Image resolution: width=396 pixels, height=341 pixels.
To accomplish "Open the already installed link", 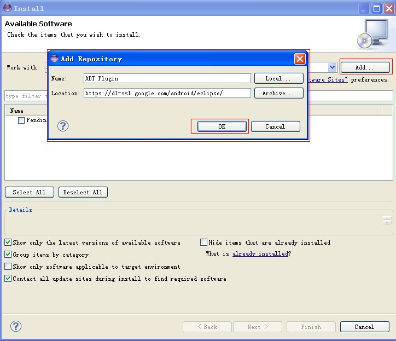I will pos(260,254).
